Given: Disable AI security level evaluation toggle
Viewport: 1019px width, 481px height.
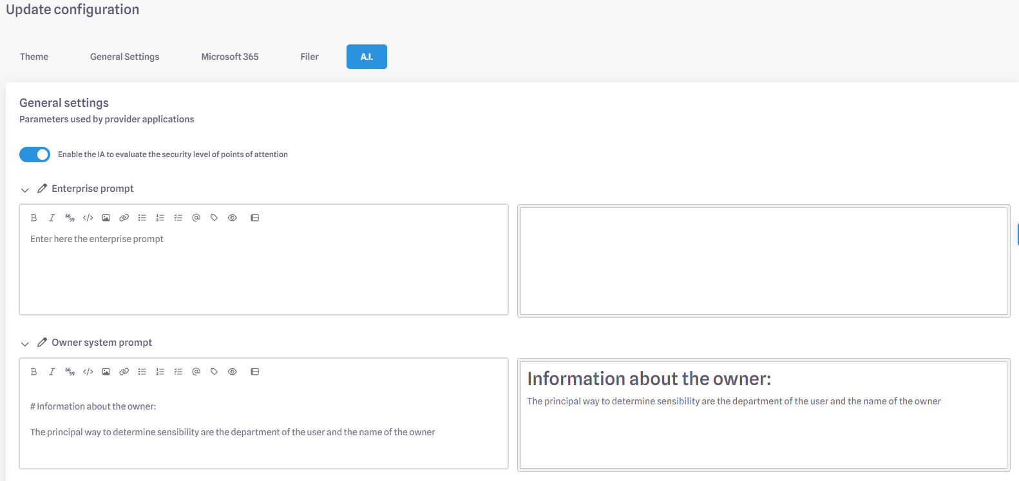Looking at the screenshot, I should coord(35,155).
